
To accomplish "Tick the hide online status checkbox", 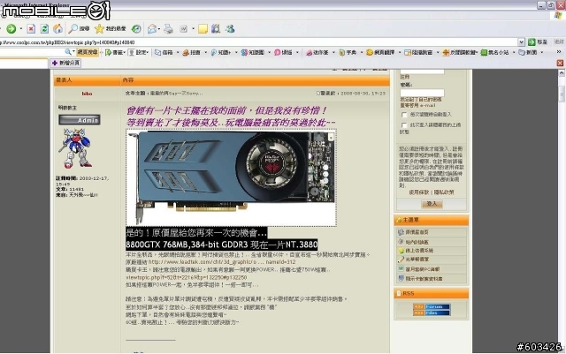I will click(404, 125).
